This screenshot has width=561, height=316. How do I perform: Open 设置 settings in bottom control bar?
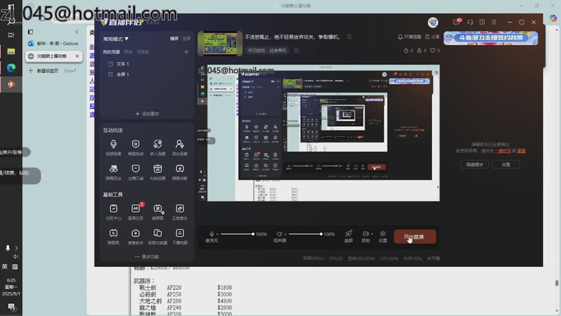pyautogui.click(x=383, y=237)
